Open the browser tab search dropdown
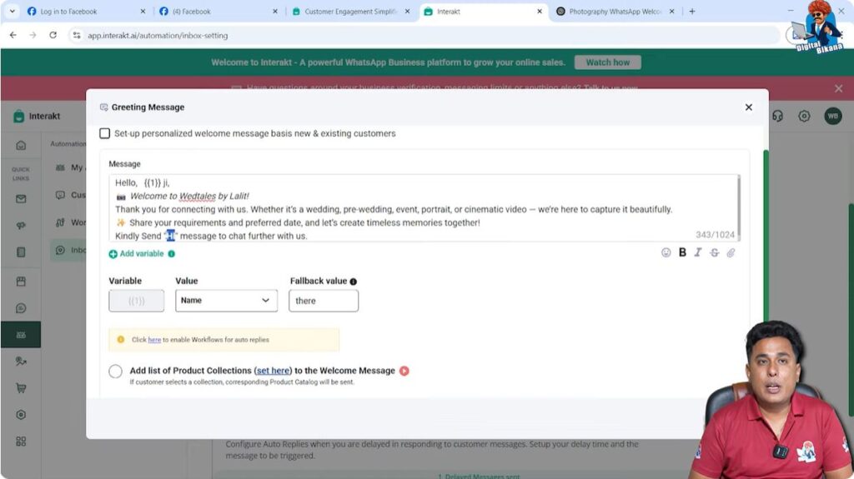The width and height of the screenshot is (854, 479). tap(12, 11)
